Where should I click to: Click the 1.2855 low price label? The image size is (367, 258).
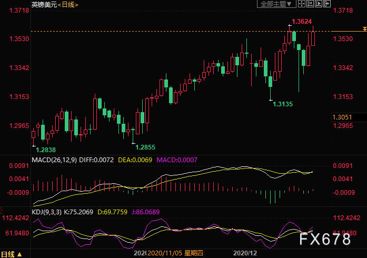coord(146,147)
